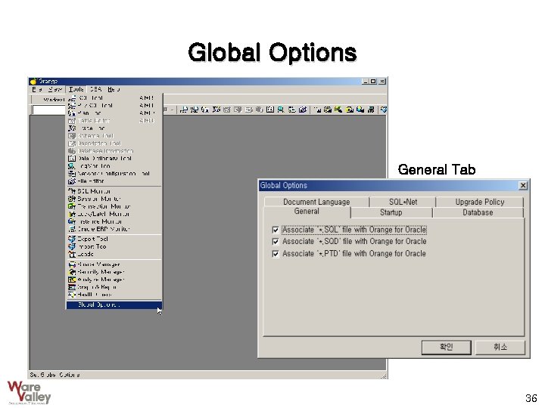Viewport: 545px width, 408px height.
Task: Switch to the Database tab
Action: pos(478,212)
